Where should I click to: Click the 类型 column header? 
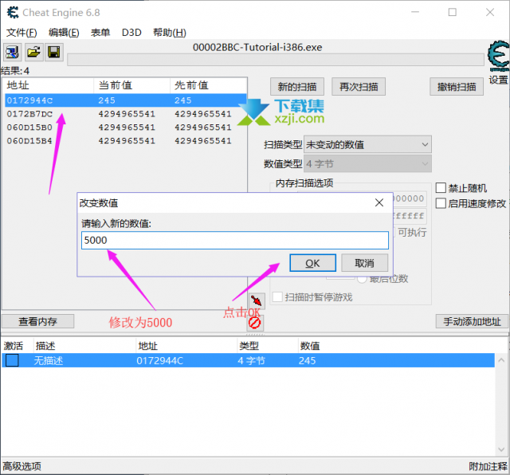tap(268, 346)
